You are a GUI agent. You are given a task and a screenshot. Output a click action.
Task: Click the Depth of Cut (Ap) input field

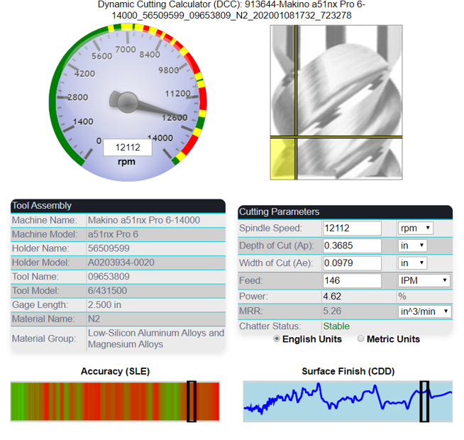click(352, 246)
